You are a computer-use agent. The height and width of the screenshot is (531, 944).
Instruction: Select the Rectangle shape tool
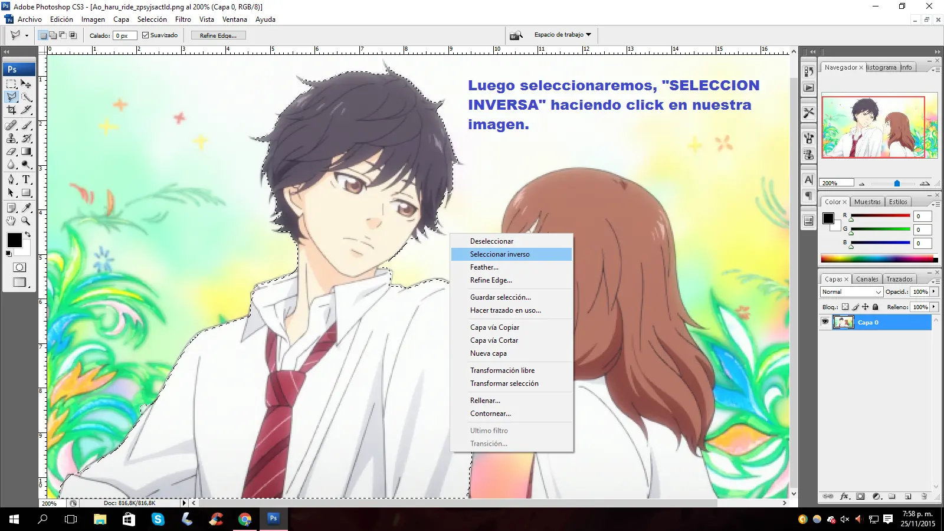[x=26, y=192]
